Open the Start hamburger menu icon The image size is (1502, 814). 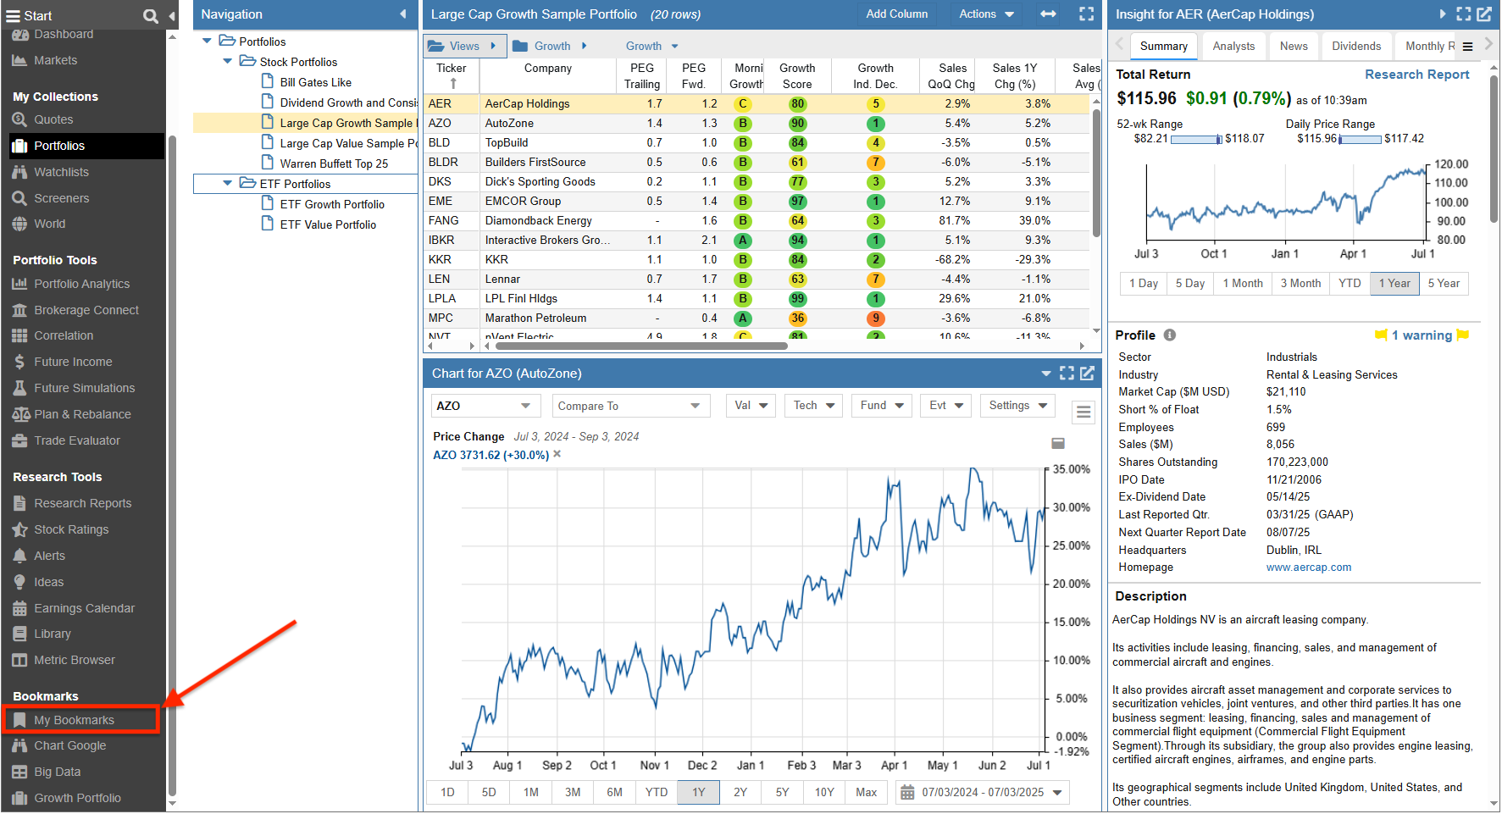(x=13, y=15)
